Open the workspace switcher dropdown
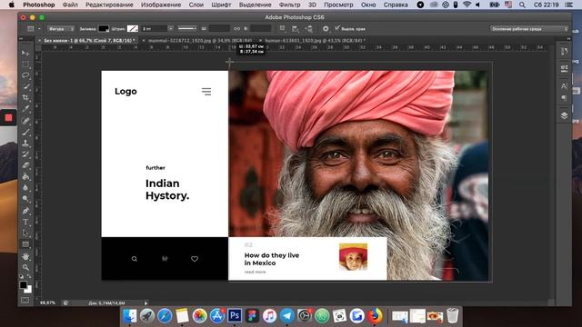The width and height of the screenshot is (582, 327). tap(529, 28)
